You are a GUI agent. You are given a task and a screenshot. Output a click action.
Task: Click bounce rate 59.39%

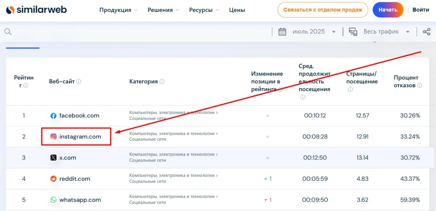pos(410,200)
